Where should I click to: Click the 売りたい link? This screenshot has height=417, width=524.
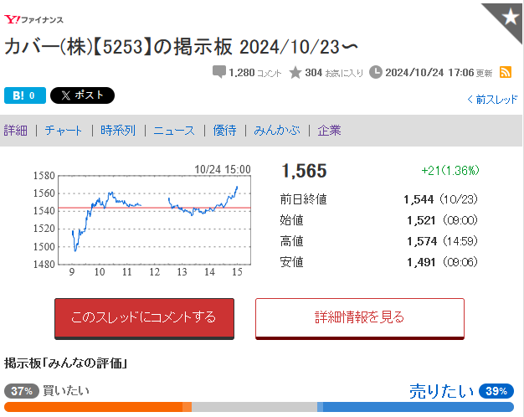442,391
